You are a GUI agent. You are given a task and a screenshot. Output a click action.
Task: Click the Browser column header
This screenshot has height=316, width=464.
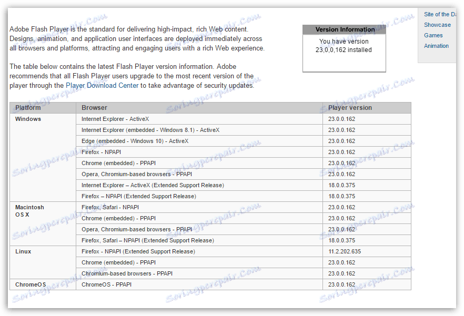95,107
